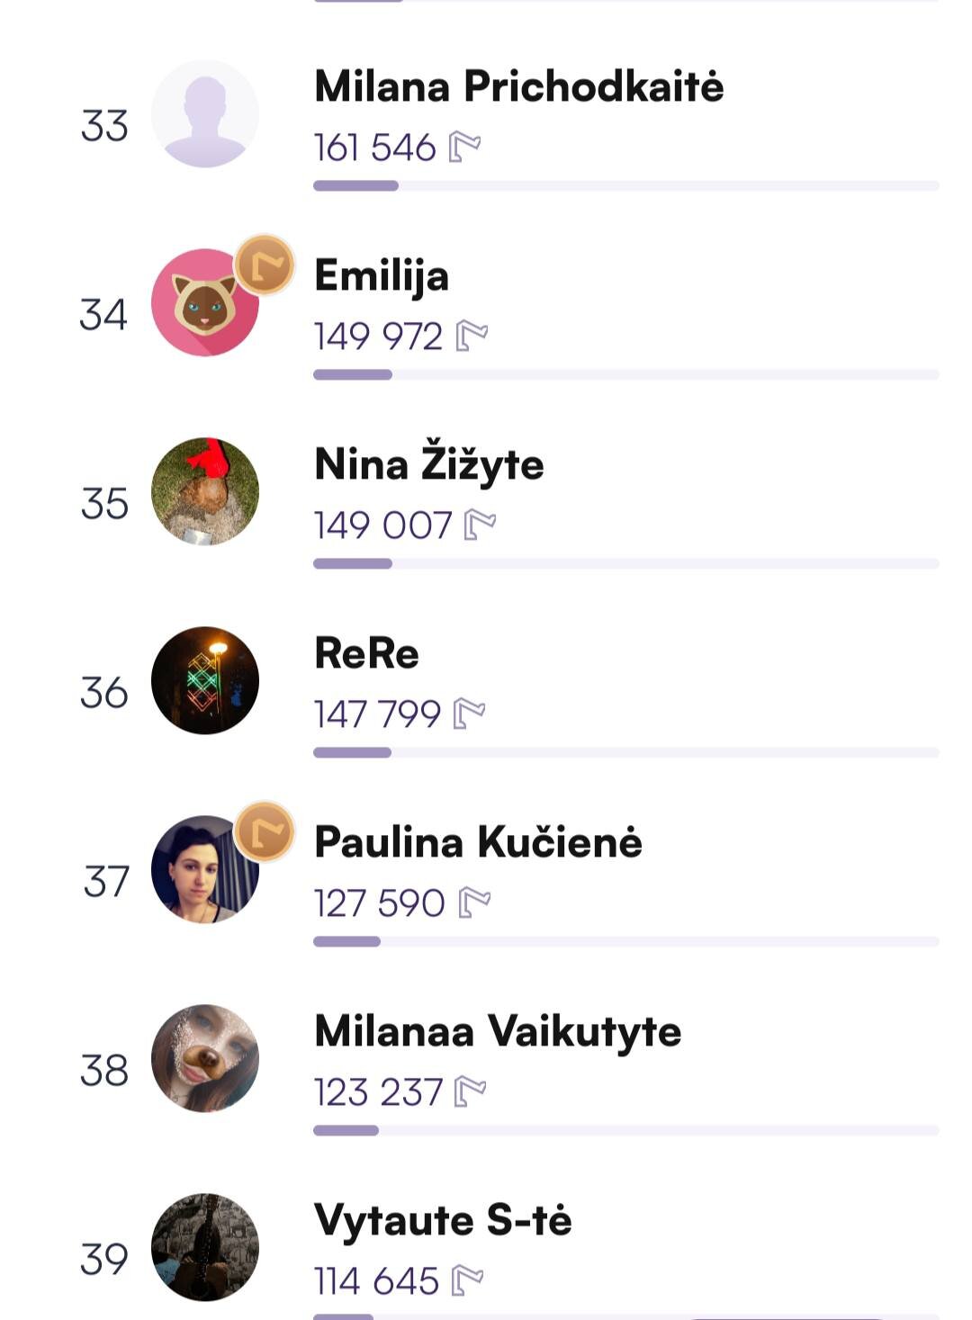Open ReRe's dark profile photo
This screenshot has width=972, height=1320.
(x=205, y=680)
